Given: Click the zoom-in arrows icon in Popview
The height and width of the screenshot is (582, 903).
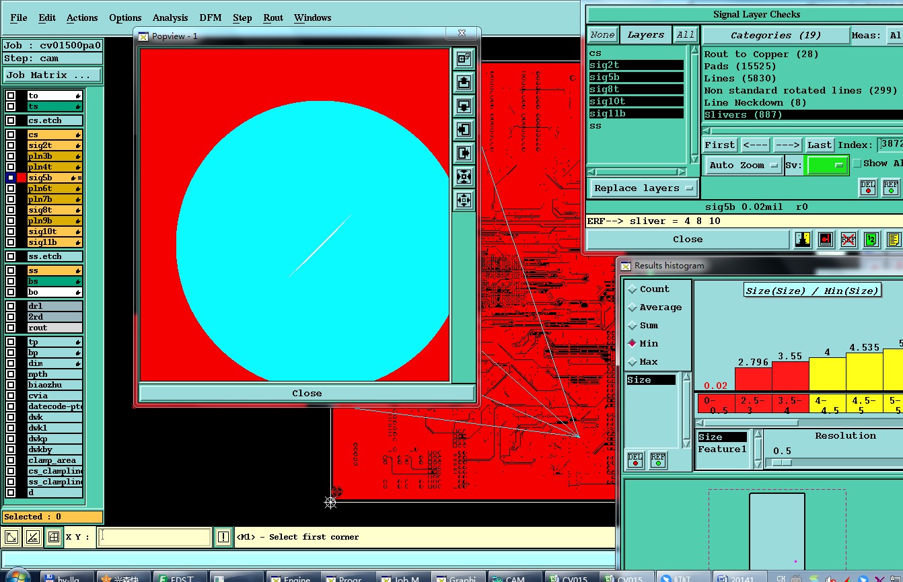Looking at the screenshot, I should tap(464, 176).
